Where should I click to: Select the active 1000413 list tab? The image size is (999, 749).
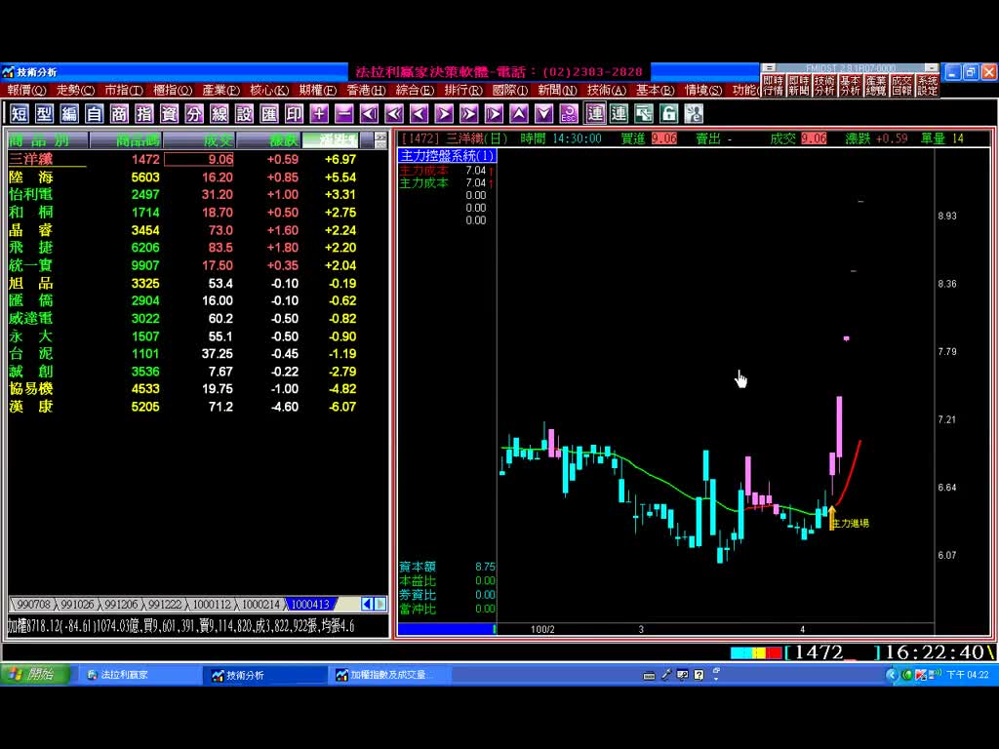pos(310,605)
